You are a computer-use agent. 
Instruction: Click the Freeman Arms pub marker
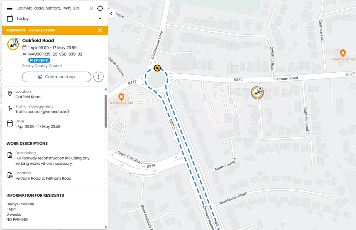coord(343,52)
